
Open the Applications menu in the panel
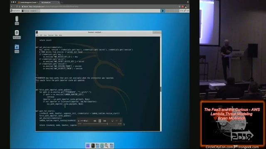15,11
